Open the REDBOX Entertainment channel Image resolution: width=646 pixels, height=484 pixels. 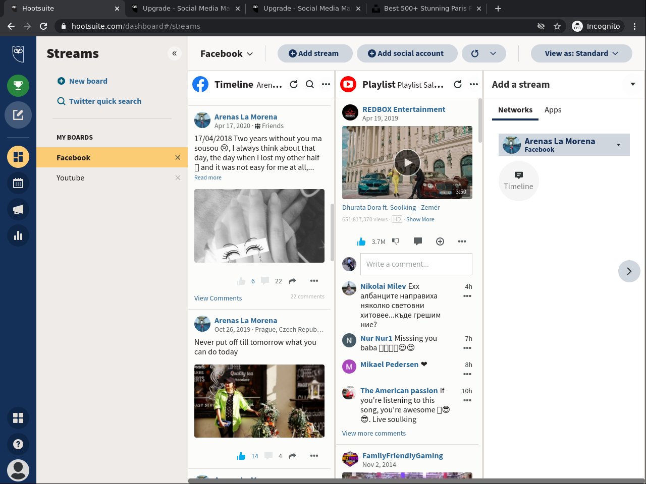[x=404, y=109]
